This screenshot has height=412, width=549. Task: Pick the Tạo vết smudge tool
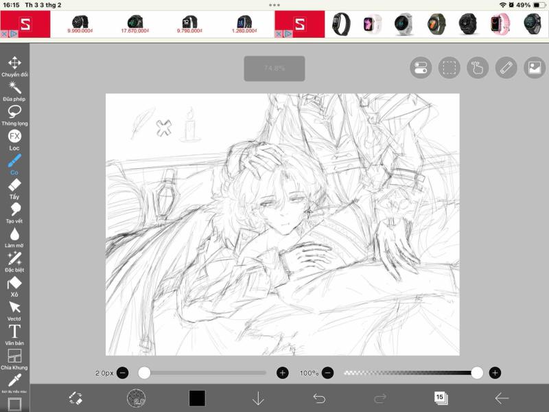[x=14, y=214]
